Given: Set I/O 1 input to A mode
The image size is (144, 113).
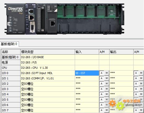Looking at the screenshot, I should [x=102, y=78].
